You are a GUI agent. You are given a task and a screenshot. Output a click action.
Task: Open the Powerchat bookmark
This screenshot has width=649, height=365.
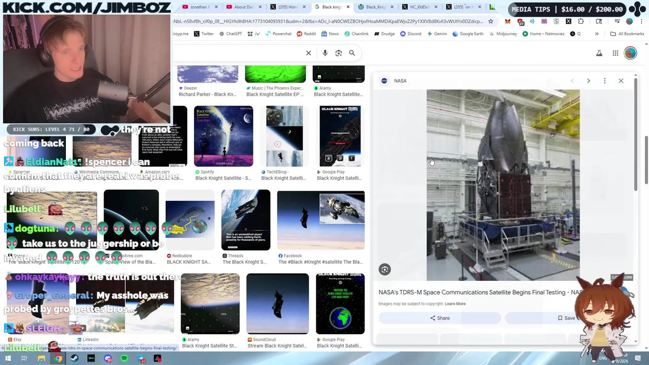coord(278,34)
